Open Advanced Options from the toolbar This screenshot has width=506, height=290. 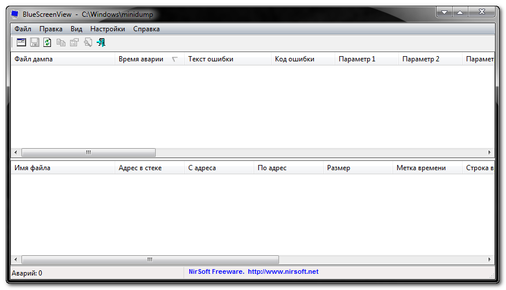pos(21,42)
